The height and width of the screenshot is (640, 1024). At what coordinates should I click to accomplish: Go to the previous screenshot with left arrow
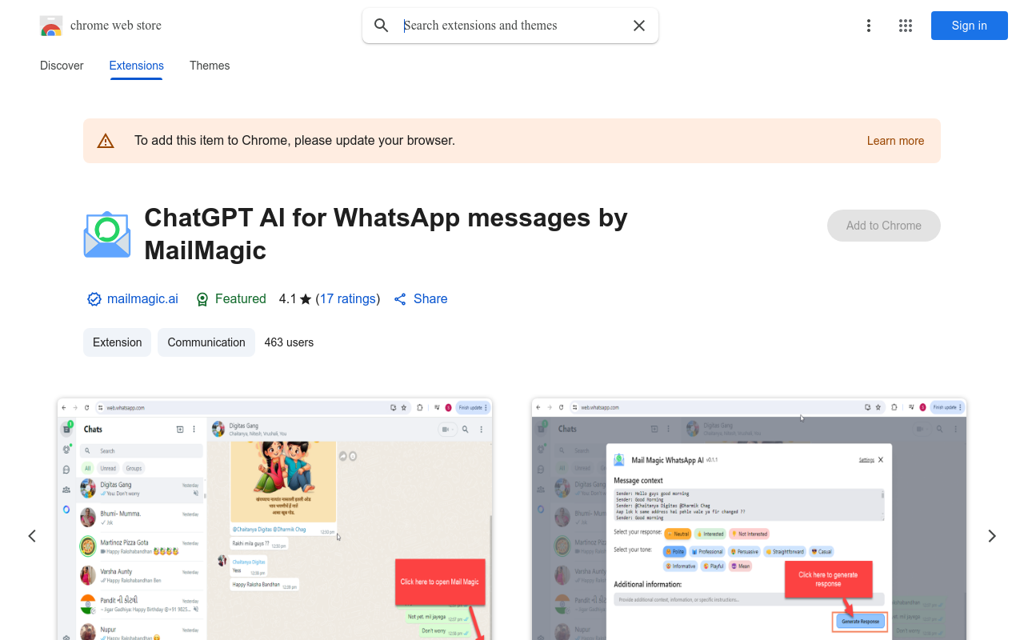pyautogui.click(x=32, y=536)
